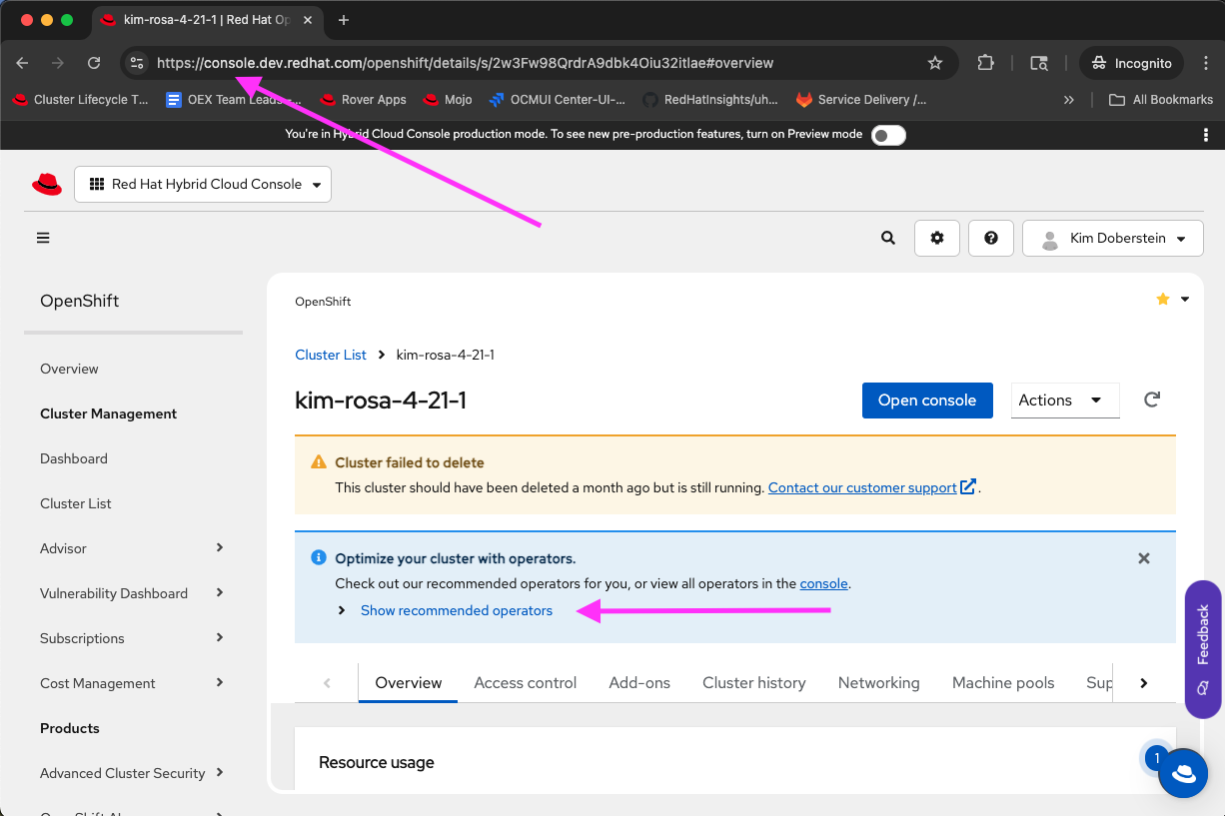The width and height of the screenshot is (1225, 816).
Task: Switch to the Access control tab
Action: click(526, 683)
